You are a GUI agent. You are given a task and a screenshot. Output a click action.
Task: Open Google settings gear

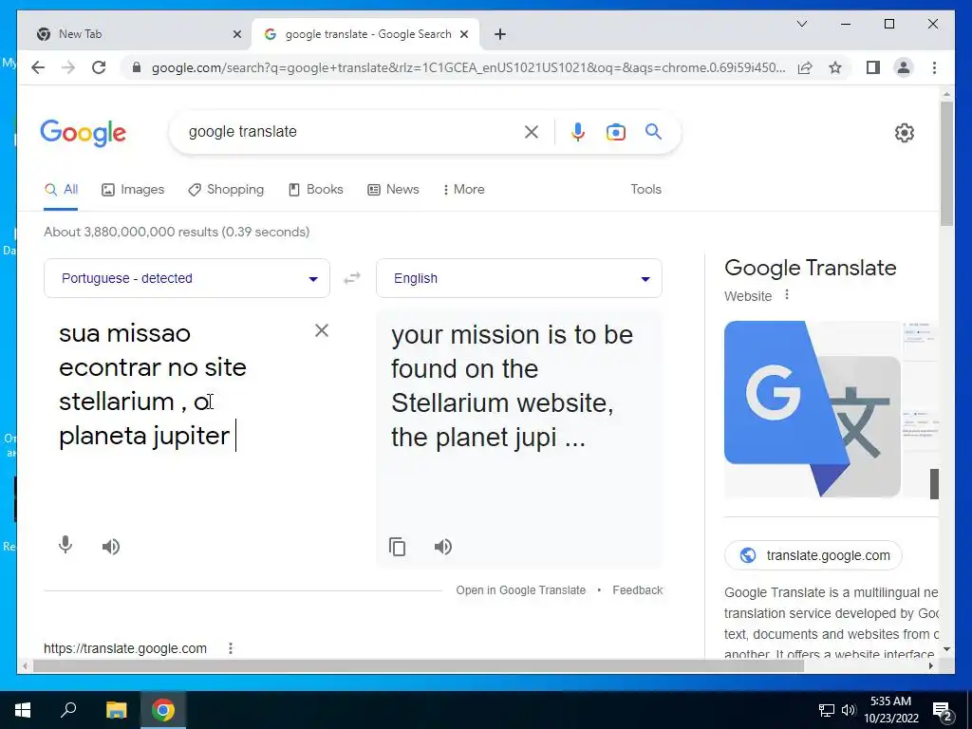[905, 133]
